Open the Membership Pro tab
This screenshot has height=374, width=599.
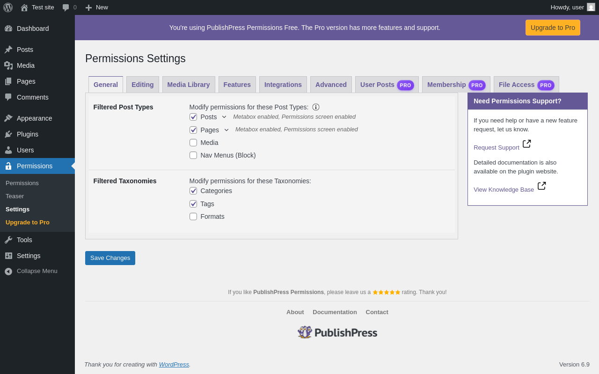456,85
